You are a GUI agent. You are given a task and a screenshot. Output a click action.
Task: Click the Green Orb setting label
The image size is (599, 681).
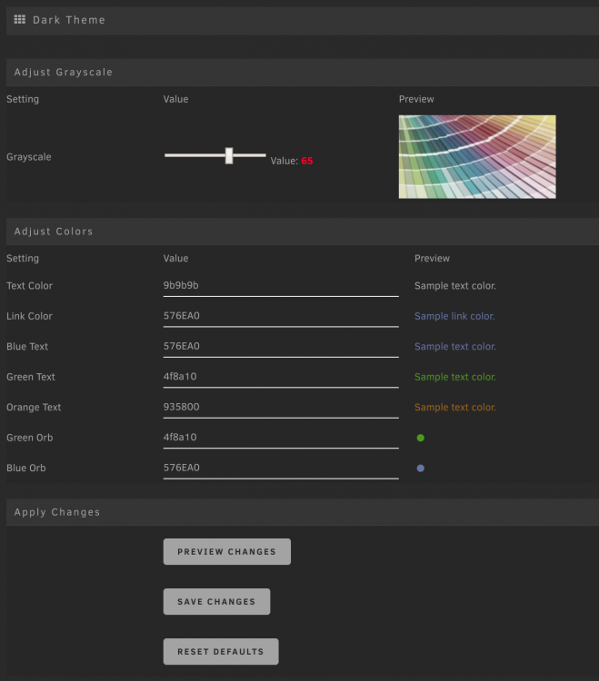(x=30, y=438)
